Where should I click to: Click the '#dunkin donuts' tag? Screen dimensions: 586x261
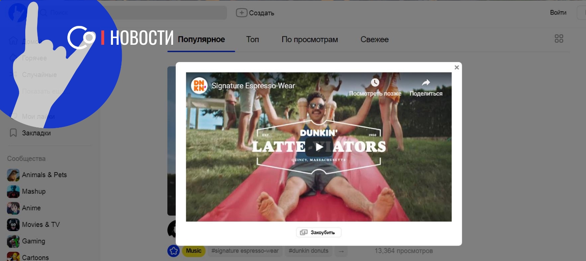[308, 251]
